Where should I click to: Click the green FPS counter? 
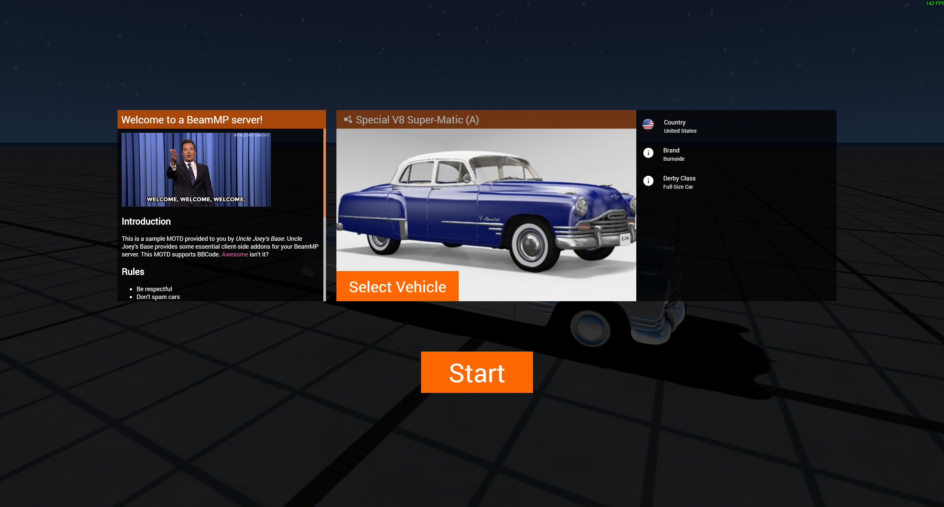(934, 3)
